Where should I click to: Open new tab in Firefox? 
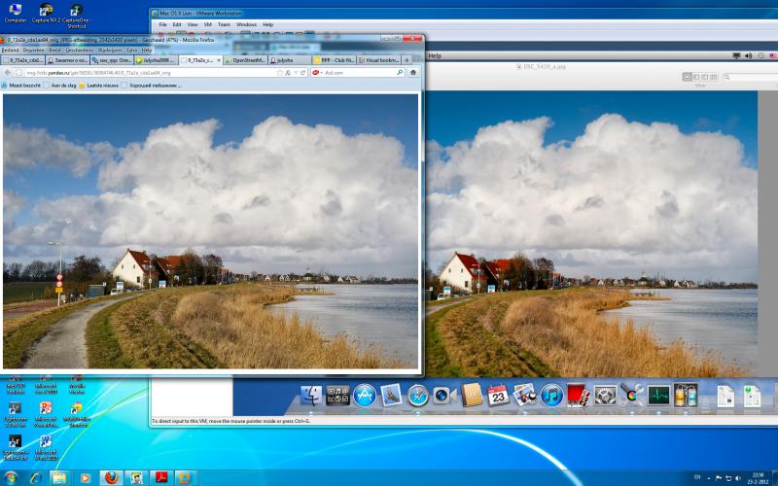[407, 60]
